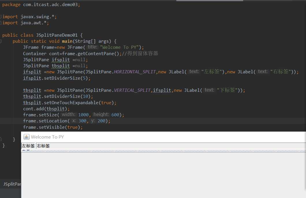Click the "左标签" string literal in the code
Screen dimensions: 306x198
click(212, 72)
